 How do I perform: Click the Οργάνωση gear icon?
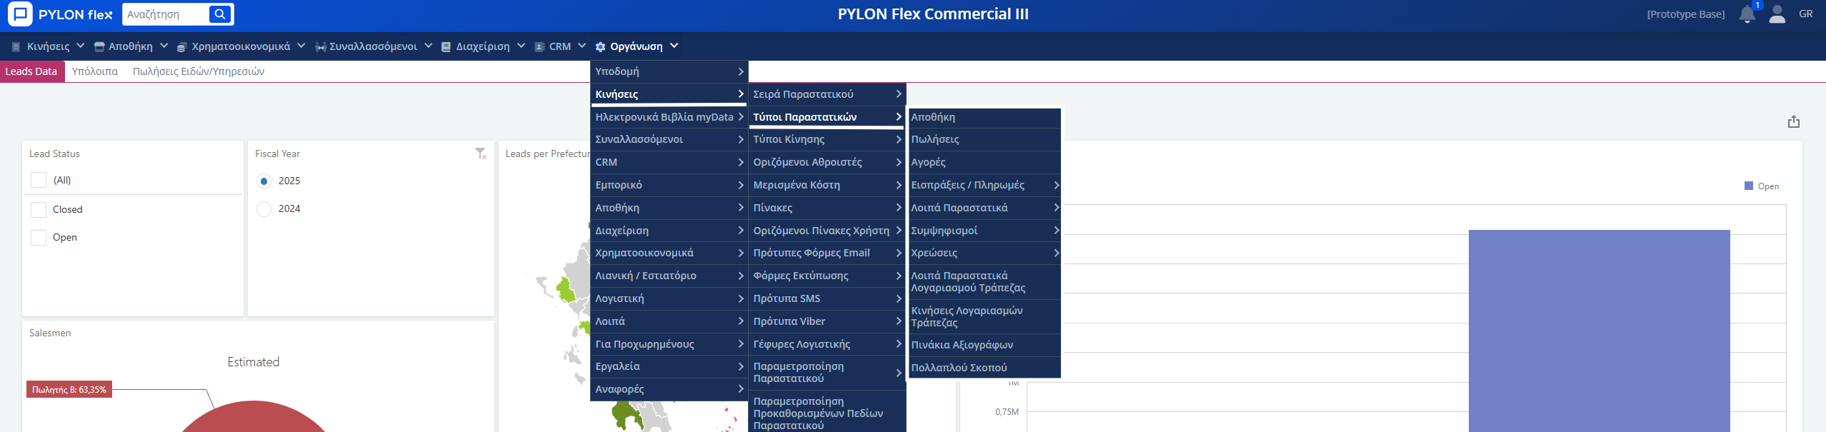tap(600, 46)
